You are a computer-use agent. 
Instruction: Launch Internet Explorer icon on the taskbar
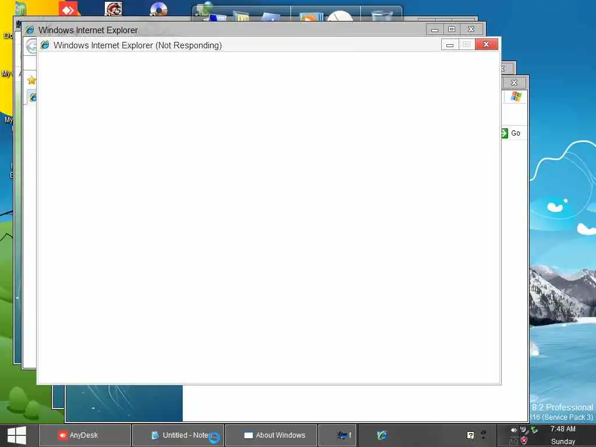pyautogui.click(x=382, y=435)
